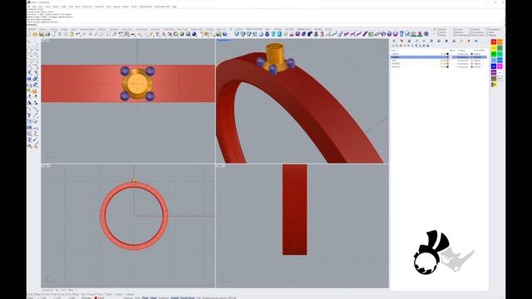
Task: Select the Right tab below the viewports
Action: [x=70, y=290]
